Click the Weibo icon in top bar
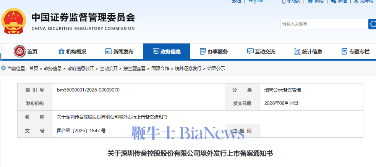This screenshot has width=376, height=167. point(310,1)
